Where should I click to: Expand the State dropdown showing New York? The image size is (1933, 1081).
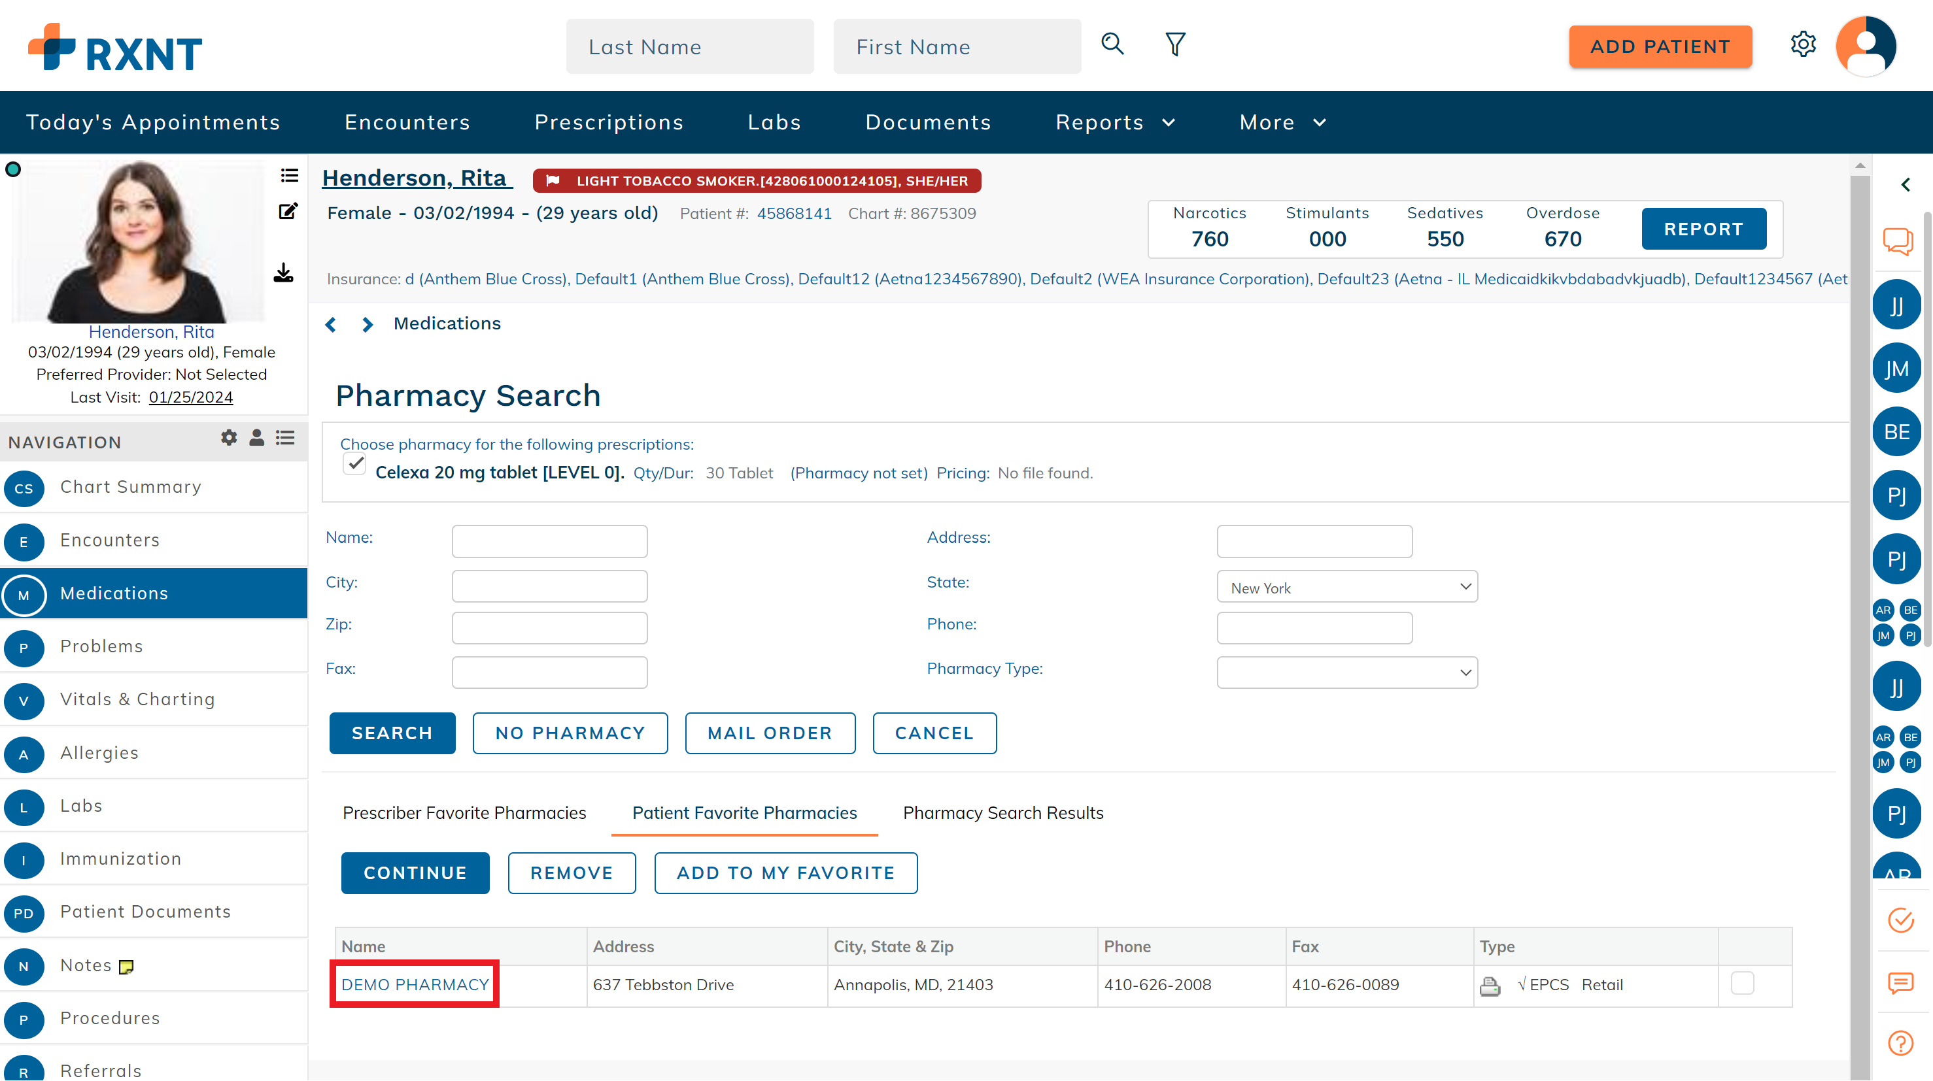tap(1347, 588)
